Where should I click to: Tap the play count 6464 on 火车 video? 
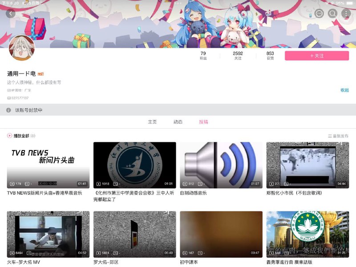(19, 253)
